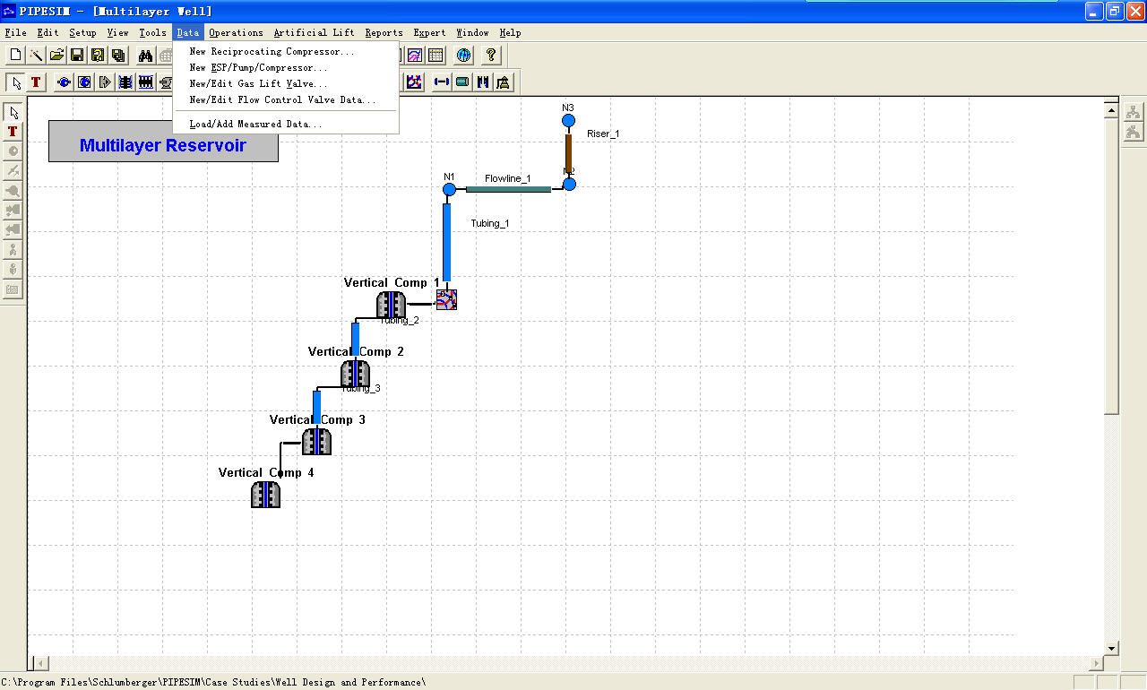Open the plot graph icon in top toolbar
This screenshot has height=690, width=1147.
pos(415,55)
